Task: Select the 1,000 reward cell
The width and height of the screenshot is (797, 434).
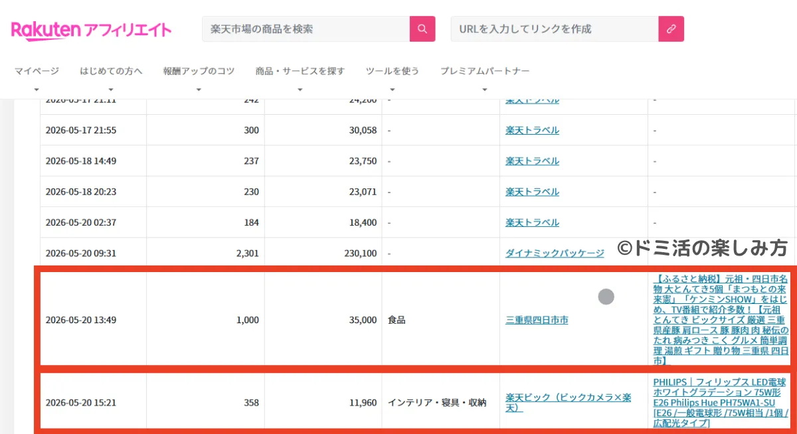Action: (205, 320)
